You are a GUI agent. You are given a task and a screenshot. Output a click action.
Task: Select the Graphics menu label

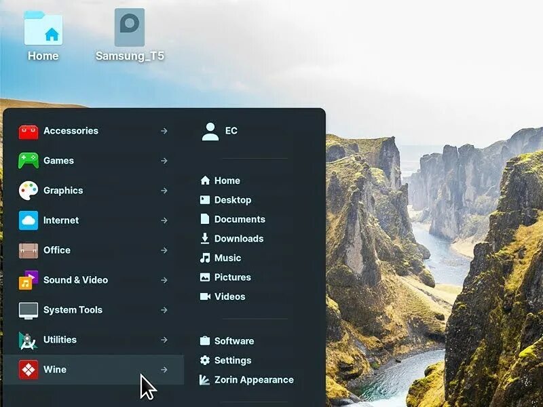coord(63,191)
